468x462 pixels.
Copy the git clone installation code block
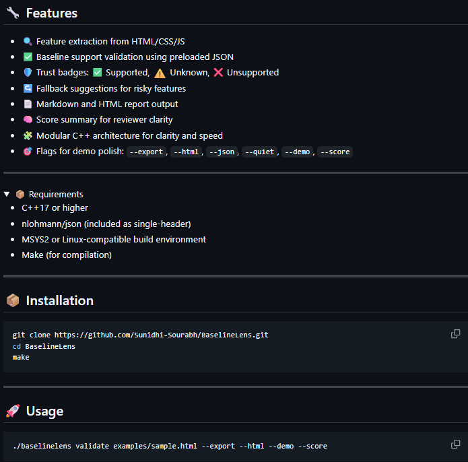[455, 334]
